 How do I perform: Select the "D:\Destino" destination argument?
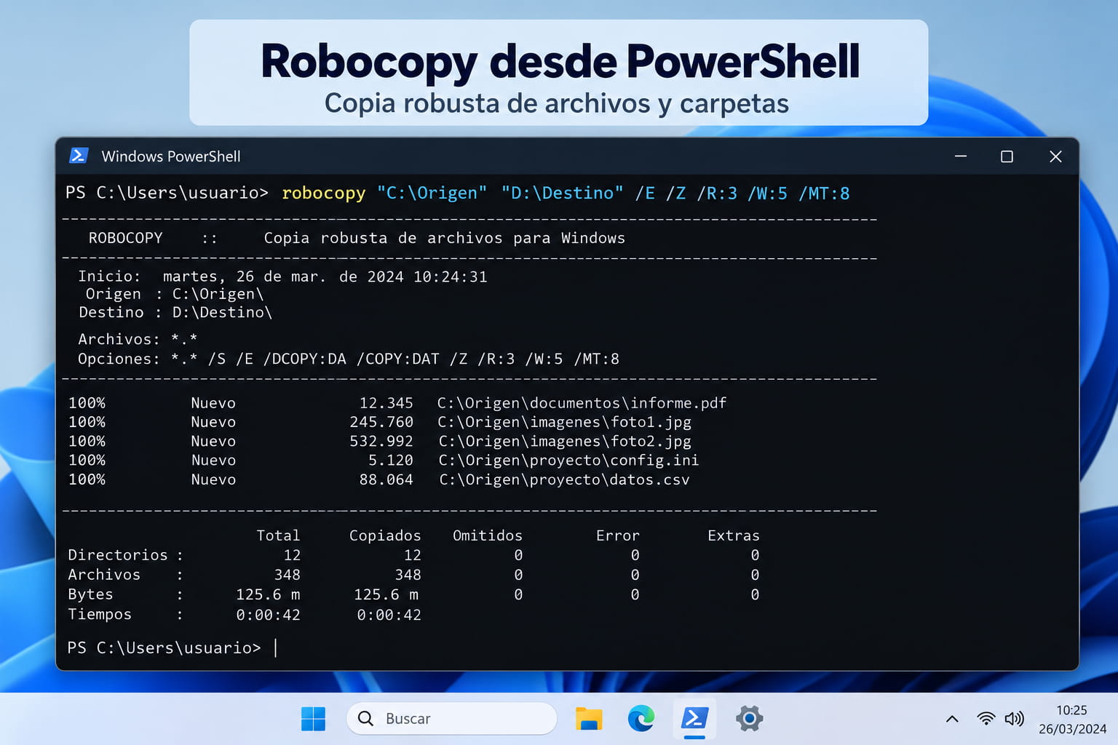[562, 194]
